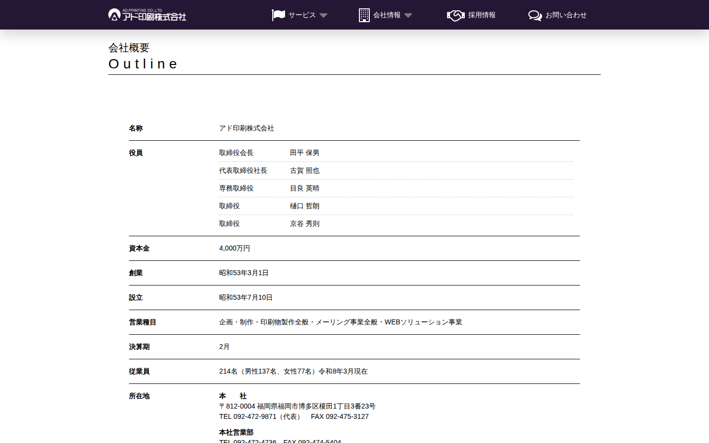Click the date 昭和53年7月10日
Screen dimensions: 709x443
point(246,298)
